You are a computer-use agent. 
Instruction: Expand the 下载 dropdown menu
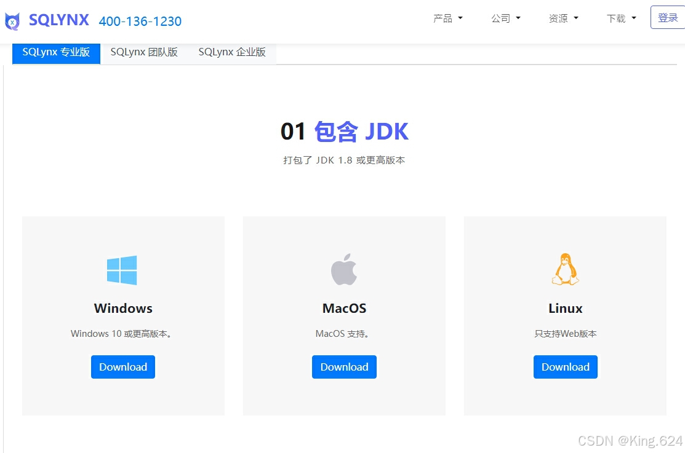[x=621, y=18]
